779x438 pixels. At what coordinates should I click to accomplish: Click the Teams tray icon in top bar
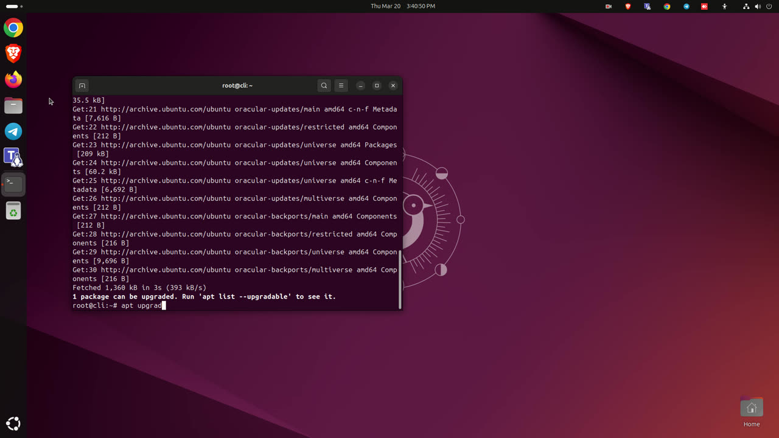pos(648,6)
